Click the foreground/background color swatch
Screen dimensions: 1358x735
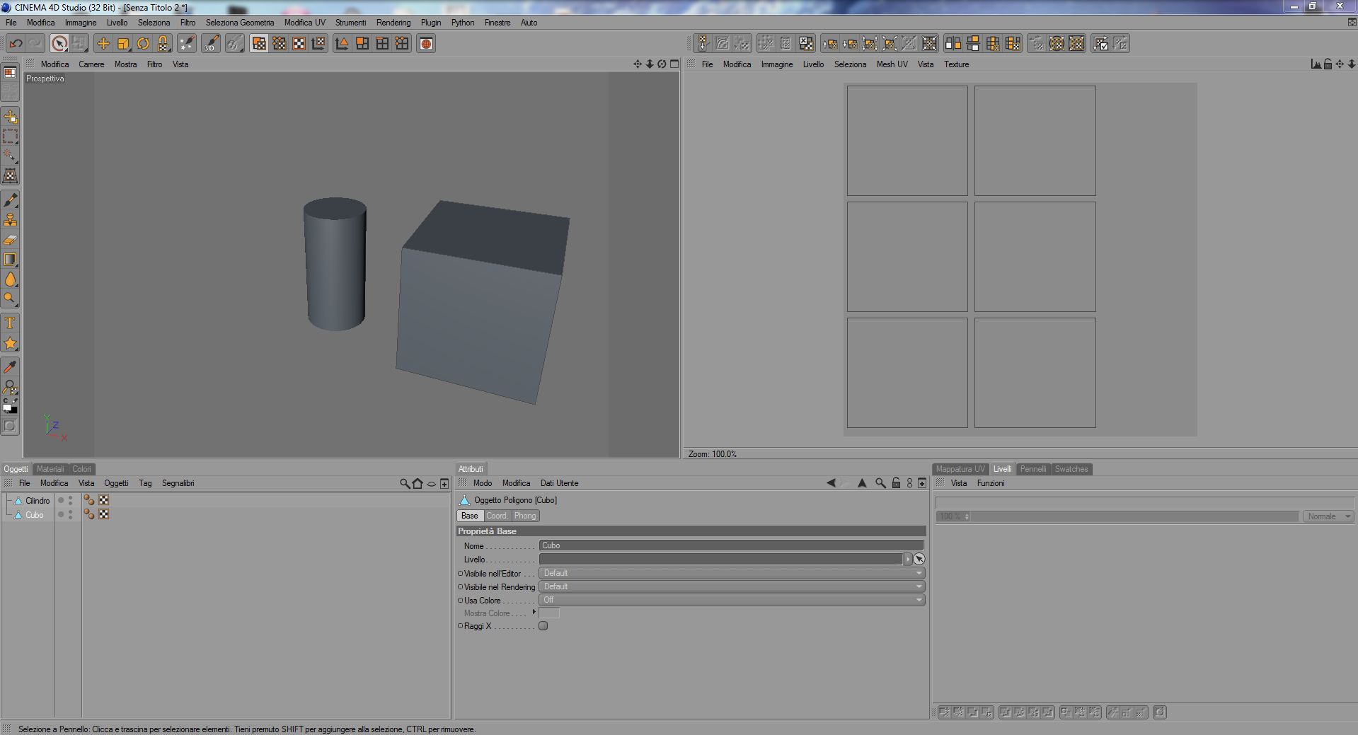(x=10, y=407)
